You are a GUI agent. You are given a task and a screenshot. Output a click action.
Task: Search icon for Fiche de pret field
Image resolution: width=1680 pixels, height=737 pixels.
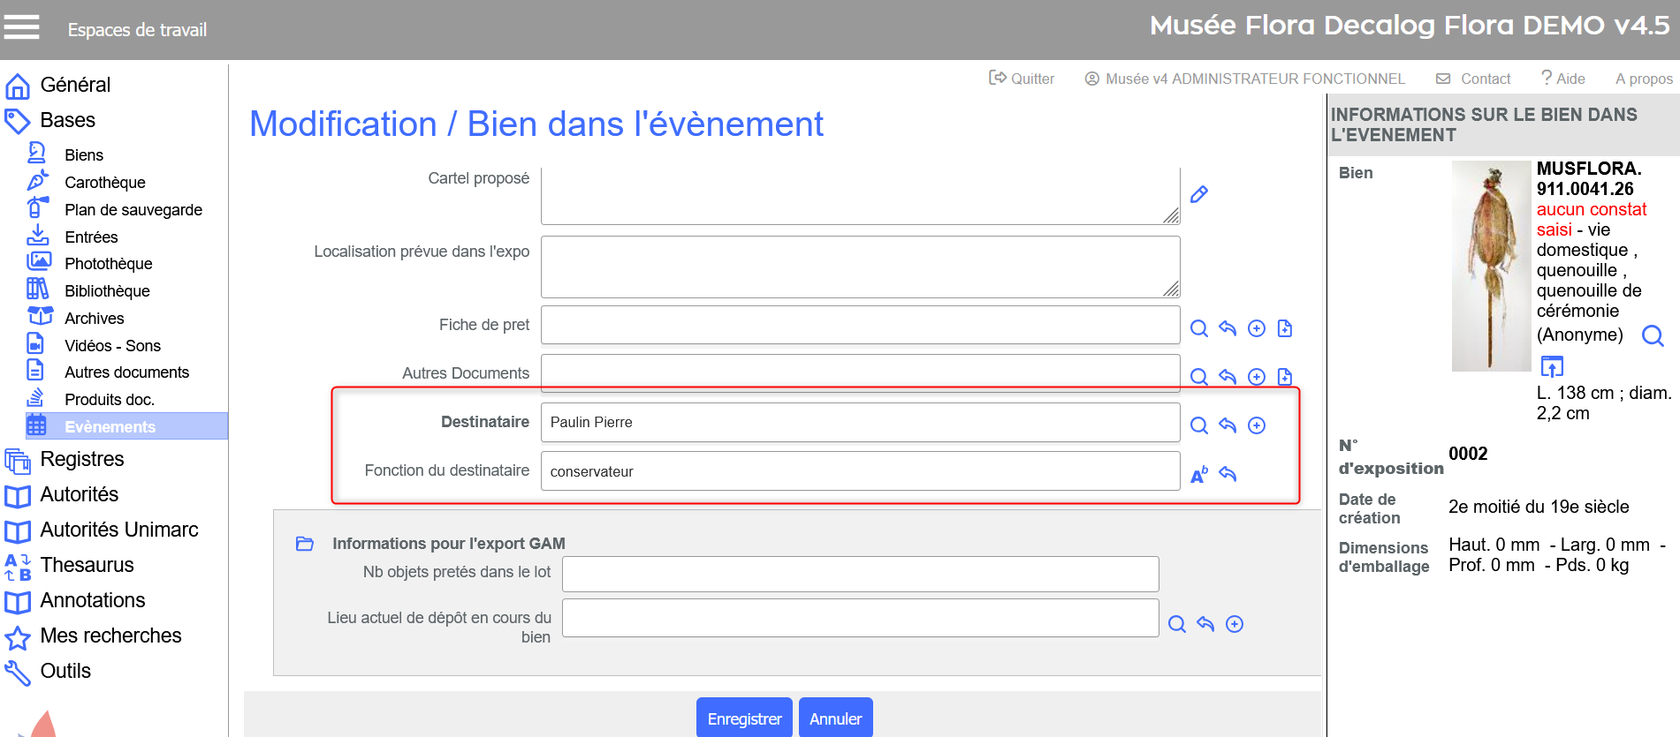1198,328
